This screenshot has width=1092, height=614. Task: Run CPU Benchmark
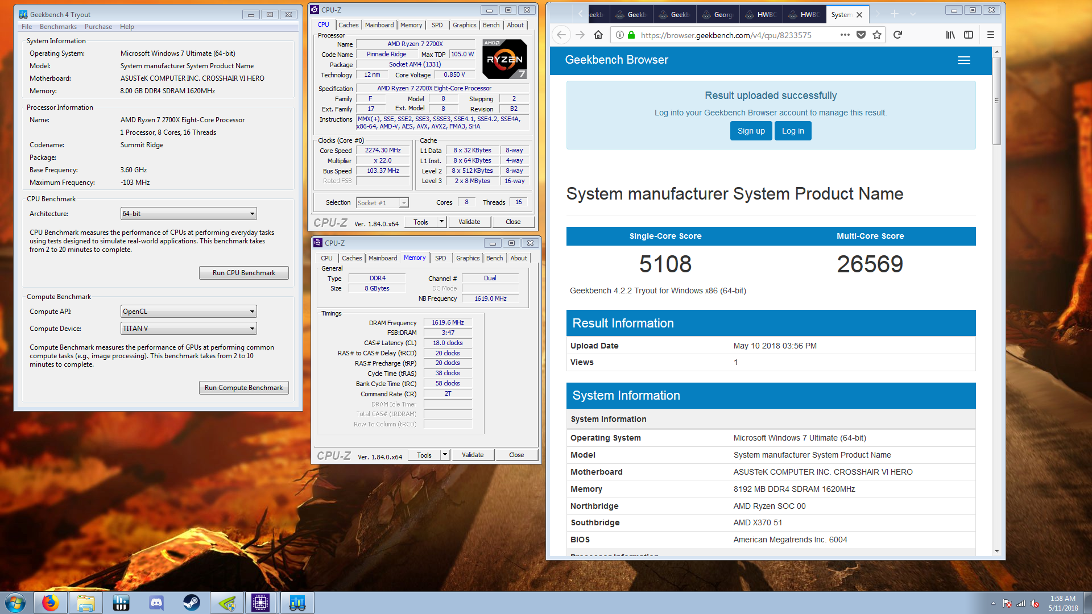tap(244, 273)
